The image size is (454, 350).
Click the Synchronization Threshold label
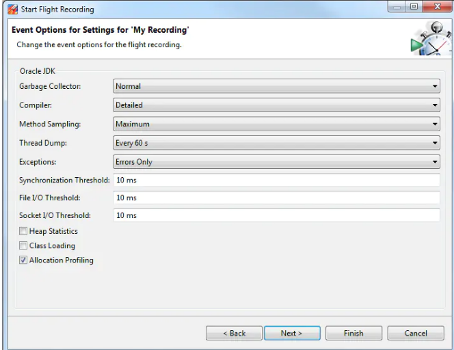point(64,180)
